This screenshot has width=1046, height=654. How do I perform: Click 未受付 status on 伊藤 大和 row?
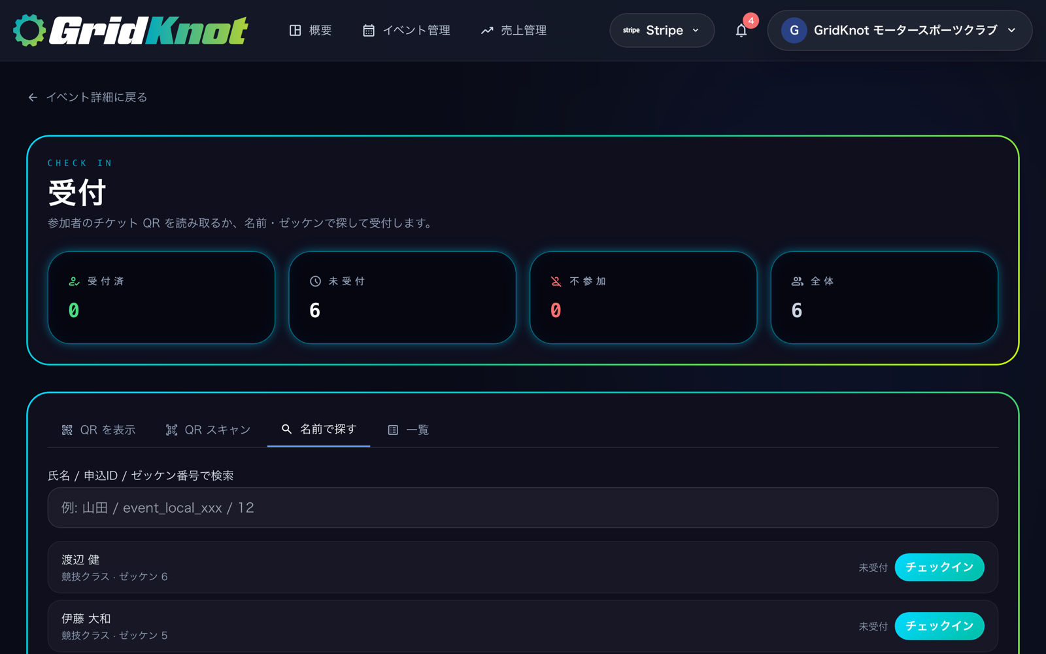[x=873, y=627]
